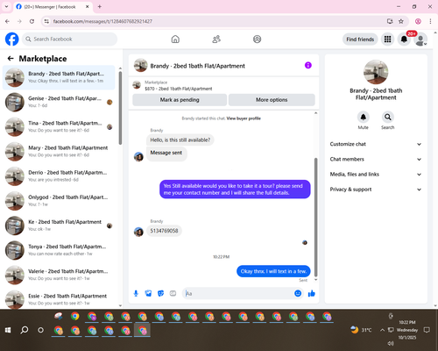Click the Mark as pending button
Viewport: 438px width, 351px height.
180,100
